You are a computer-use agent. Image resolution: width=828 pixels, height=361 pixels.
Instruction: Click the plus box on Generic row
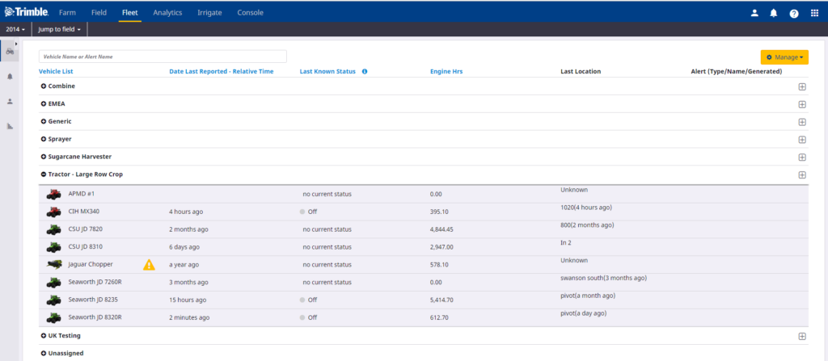(802, 122)
